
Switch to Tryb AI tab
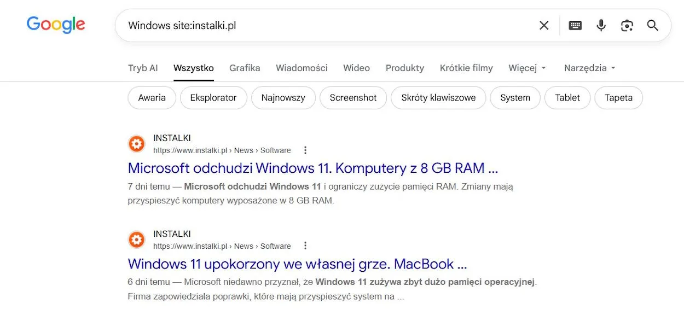click(143, 68)
